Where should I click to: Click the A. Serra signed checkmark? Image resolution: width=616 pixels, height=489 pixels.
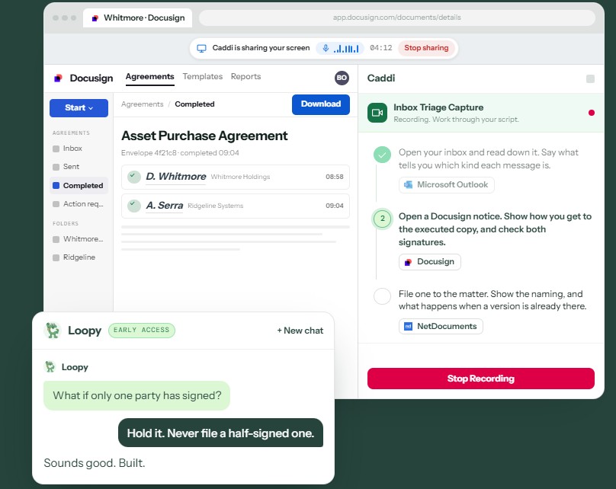(134, 205)
